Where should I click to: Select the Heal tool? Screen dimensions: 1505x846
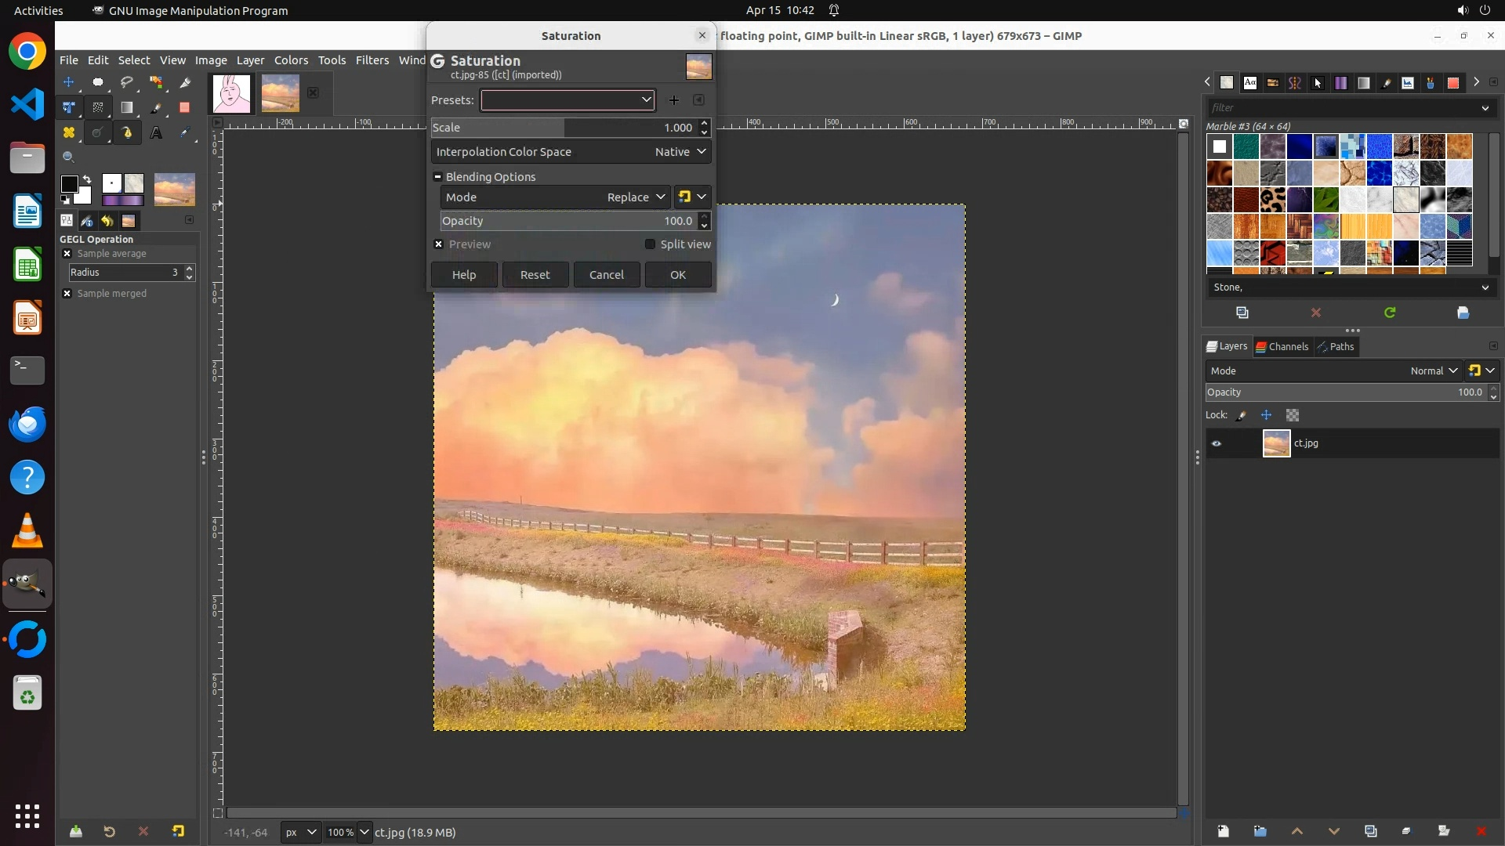(x=69, y=133)
